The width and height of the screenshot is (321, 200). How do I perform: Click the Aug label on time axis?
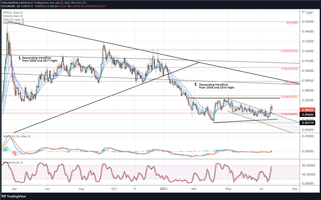click(x=82, y=189)
